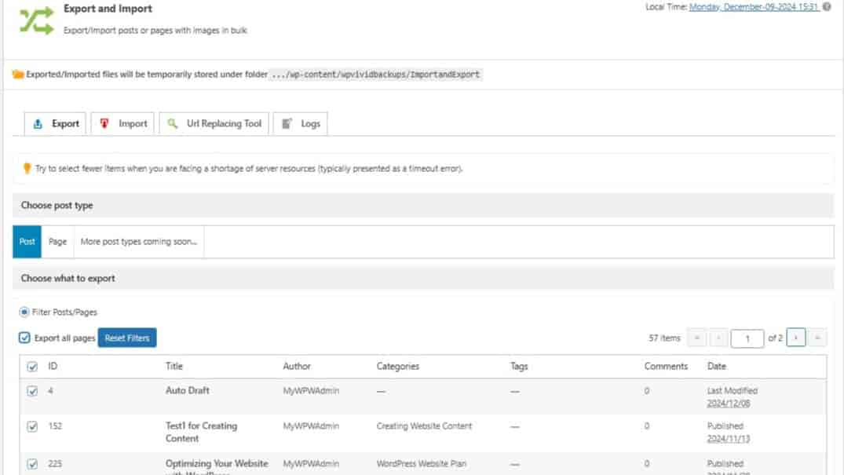Select the Filter Posts/Pages radio button

24,312
